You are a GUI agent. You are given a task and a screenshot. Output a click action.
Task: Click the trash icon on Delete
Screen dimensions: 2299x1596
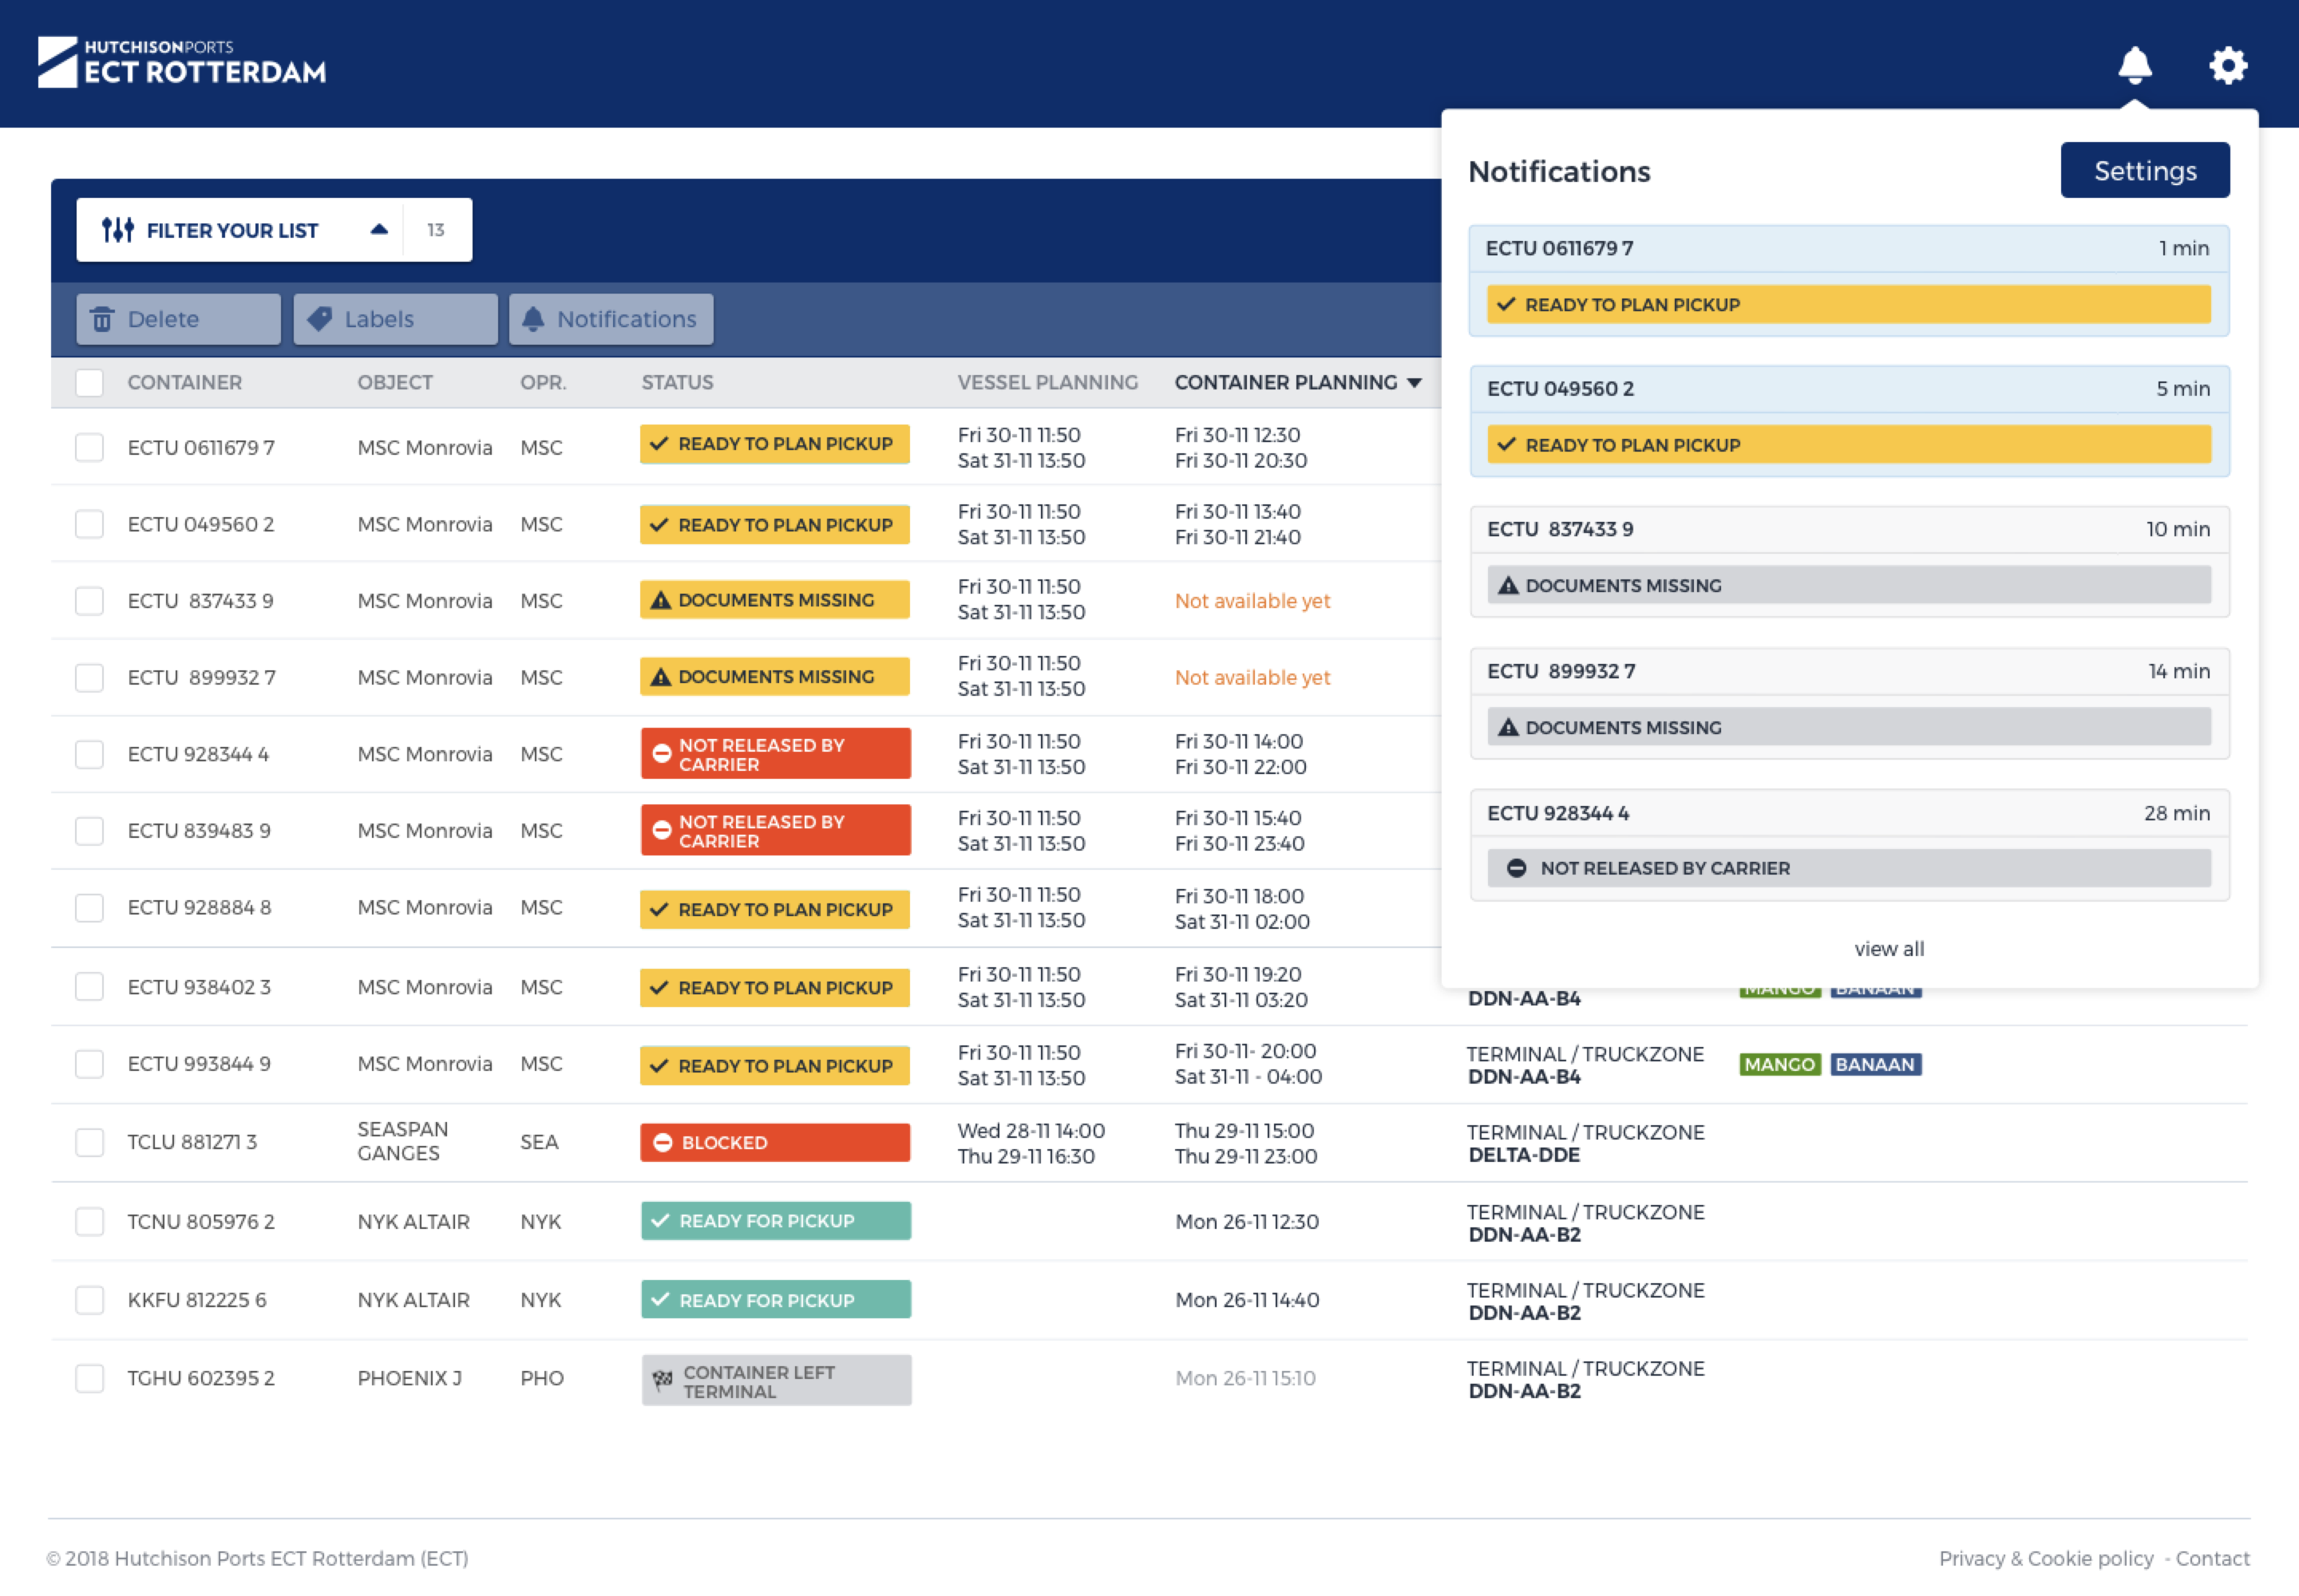point(102,319)
